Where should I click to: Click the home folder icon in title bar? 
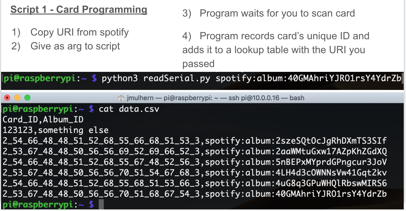pyautogui.click(x=121, y=98)
